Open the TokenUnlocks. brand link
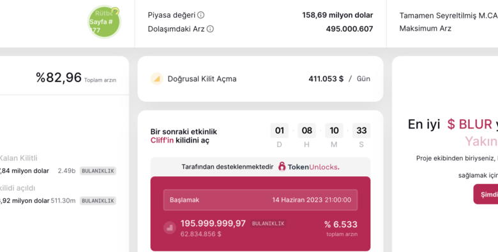Viewport: 498px width, 252px height. point(309,167)
